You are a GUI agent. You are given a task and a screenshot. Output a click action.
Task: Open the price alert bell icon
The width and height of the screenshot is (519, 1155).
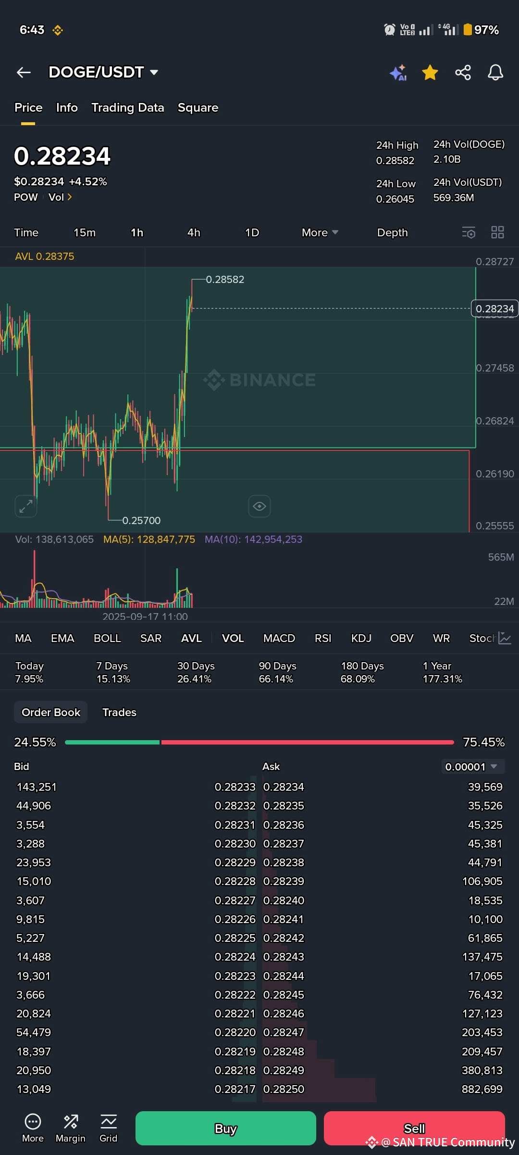pyautogui.click(x=495, y=72)
